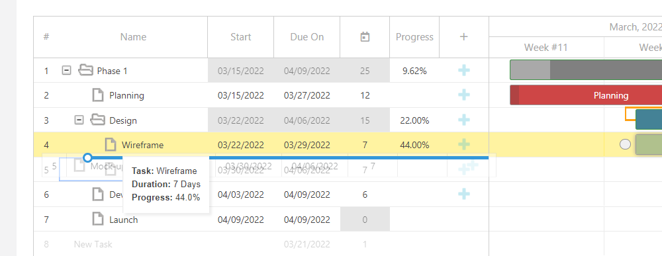Click the Wireframe bar link circle
Viewport: 662px width, 256px height.
(626, 145)
